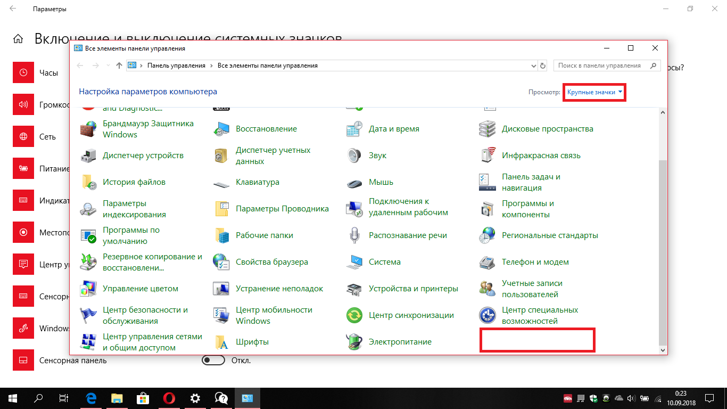This screenshot has width=727, height=409.
Task: Focus the Поиск в панели управления field
Action: click(x=607, y=66)
